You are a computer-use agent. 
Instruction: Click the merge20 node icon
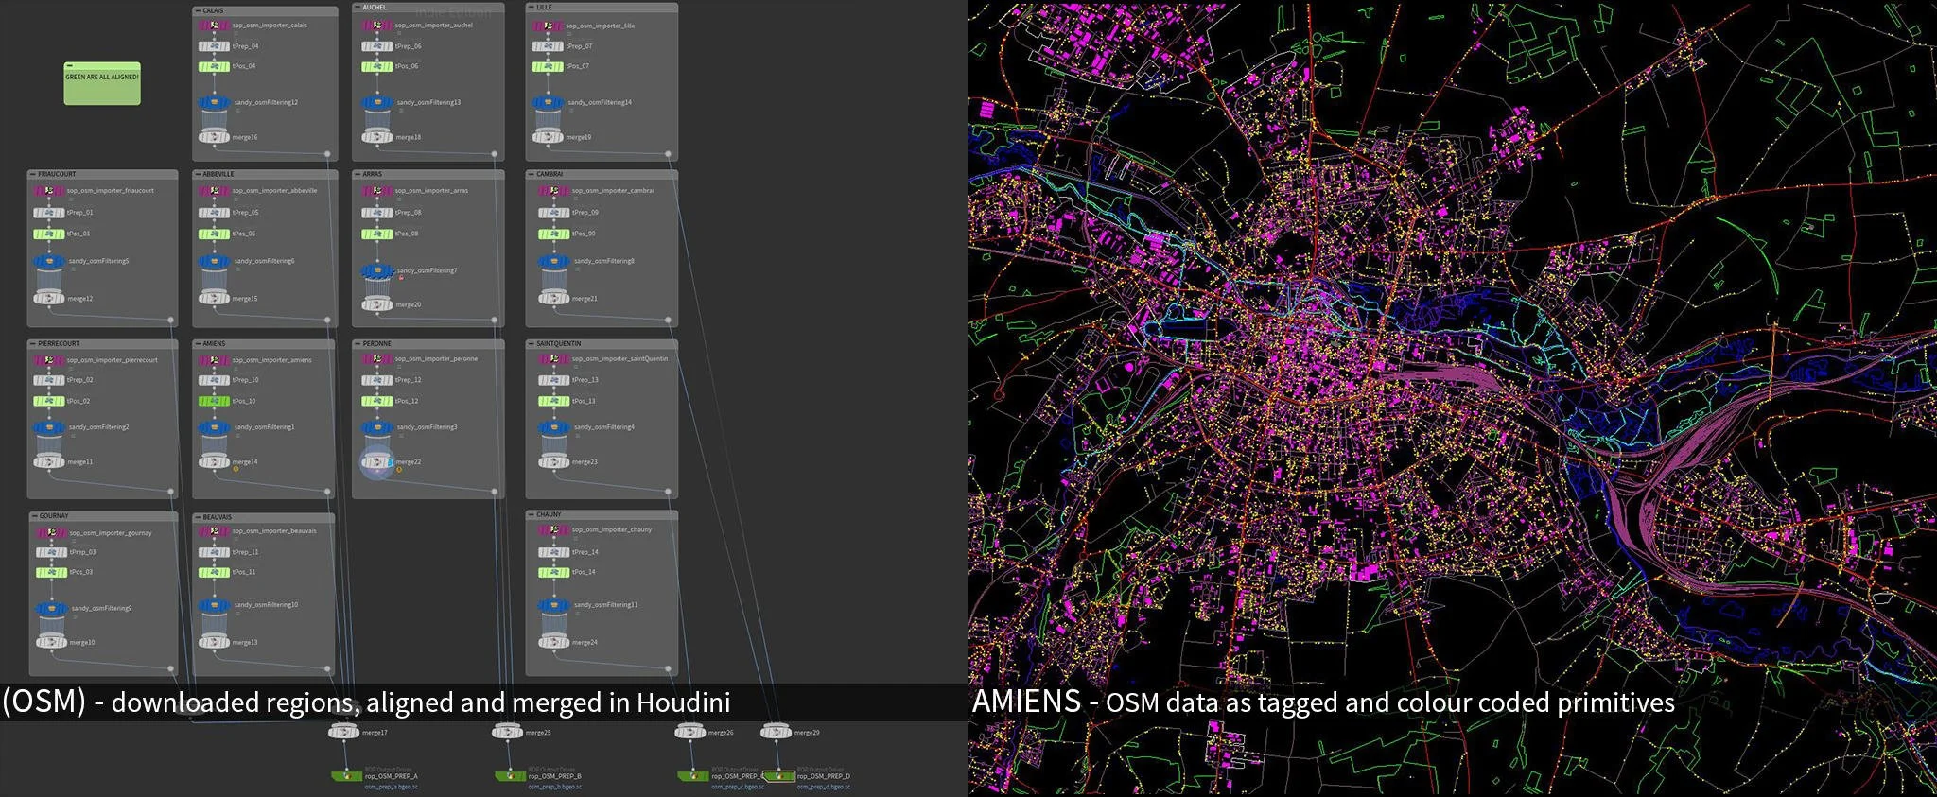(377, 304)
